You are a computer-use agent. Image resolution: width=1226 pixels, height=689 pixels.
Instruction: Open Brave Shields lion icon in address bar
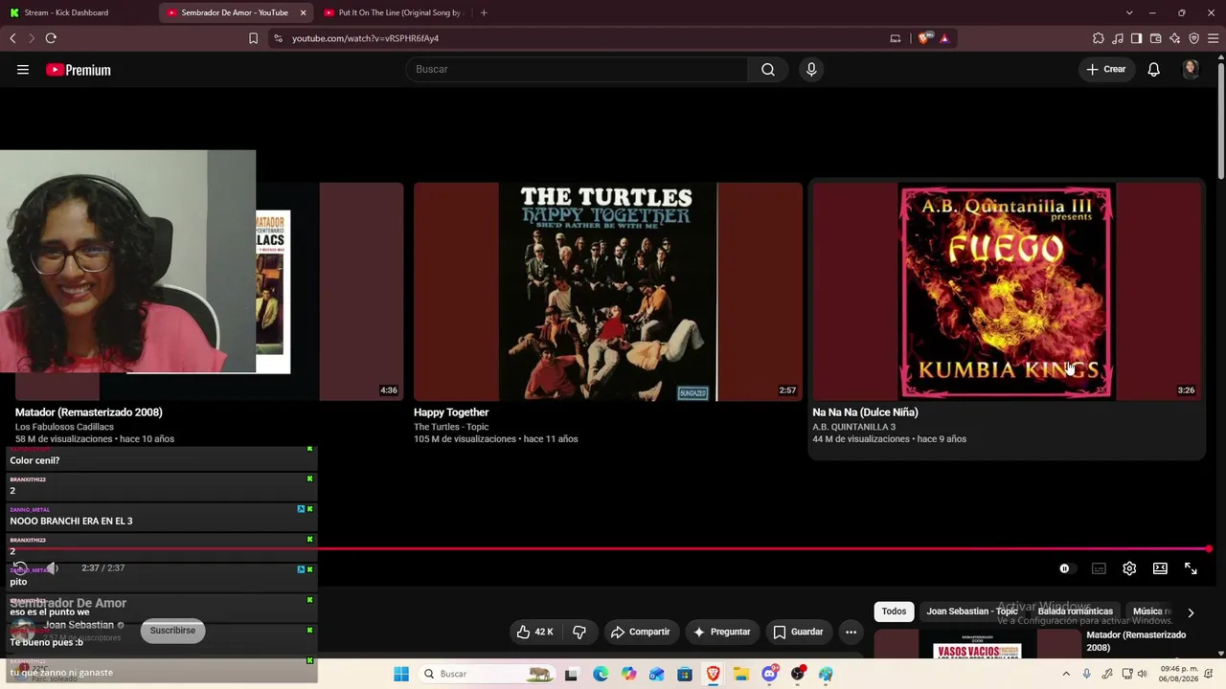(x=923, y=38)
